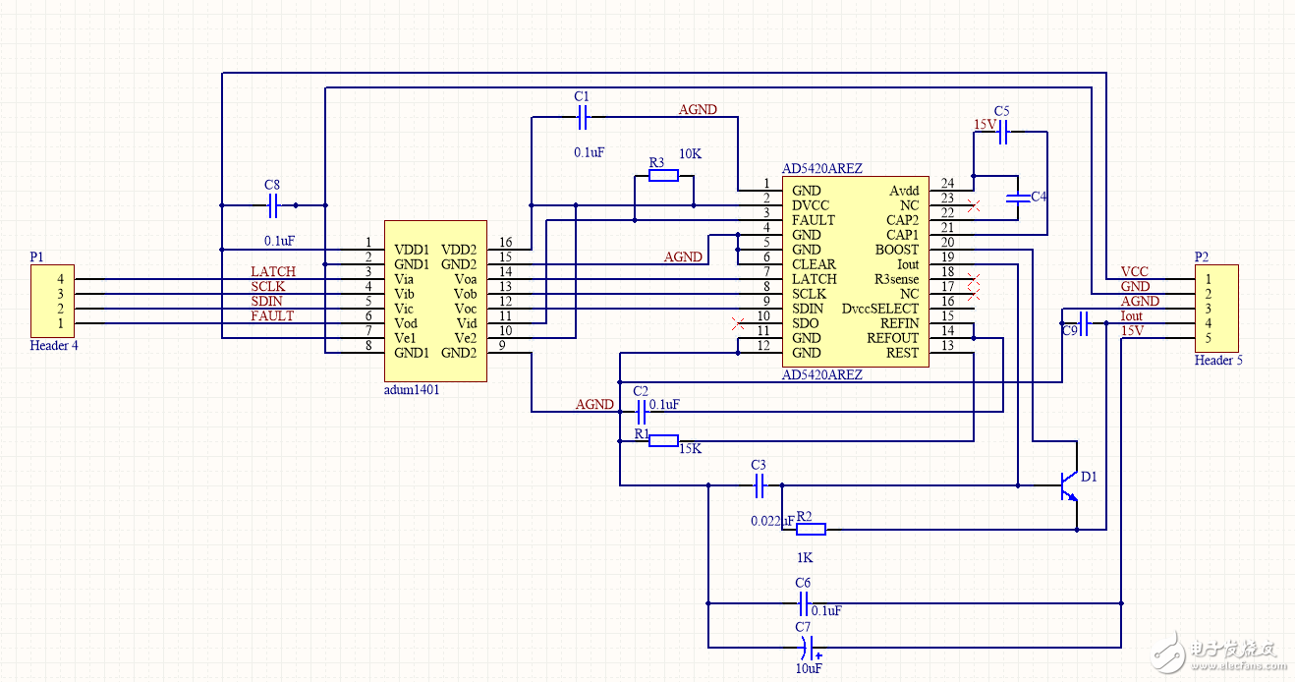Select the adum1401 IC body
This screenshot has height=682, width=1295.
tap(435, 301)
